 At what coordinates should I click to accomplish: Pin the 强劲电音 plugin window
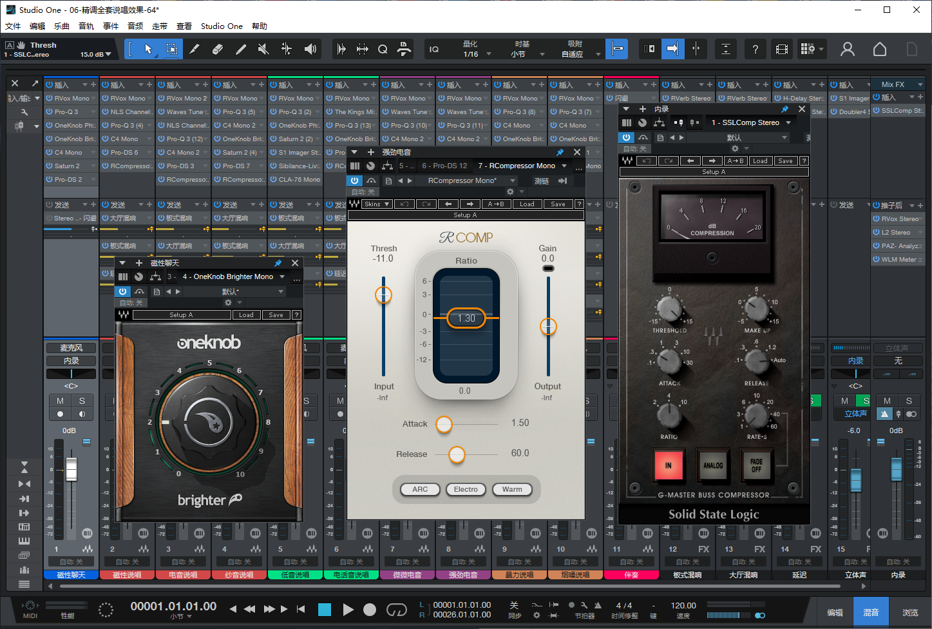(x=560, y=152)
